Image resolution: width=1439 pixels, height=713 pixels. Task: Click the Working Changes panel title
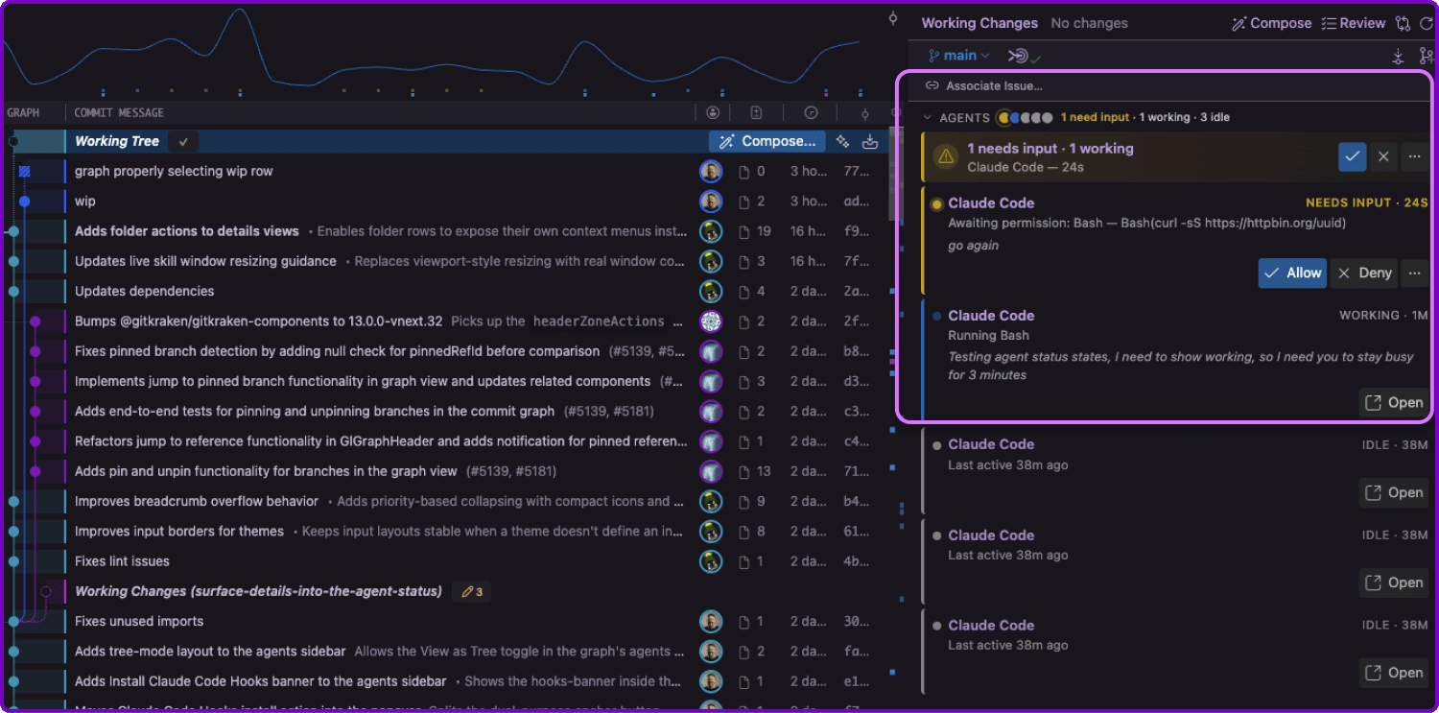[979, 23]
